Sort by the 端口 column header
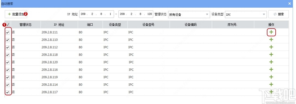This screenshot has height=104, width=296. [x=90, y=24]
